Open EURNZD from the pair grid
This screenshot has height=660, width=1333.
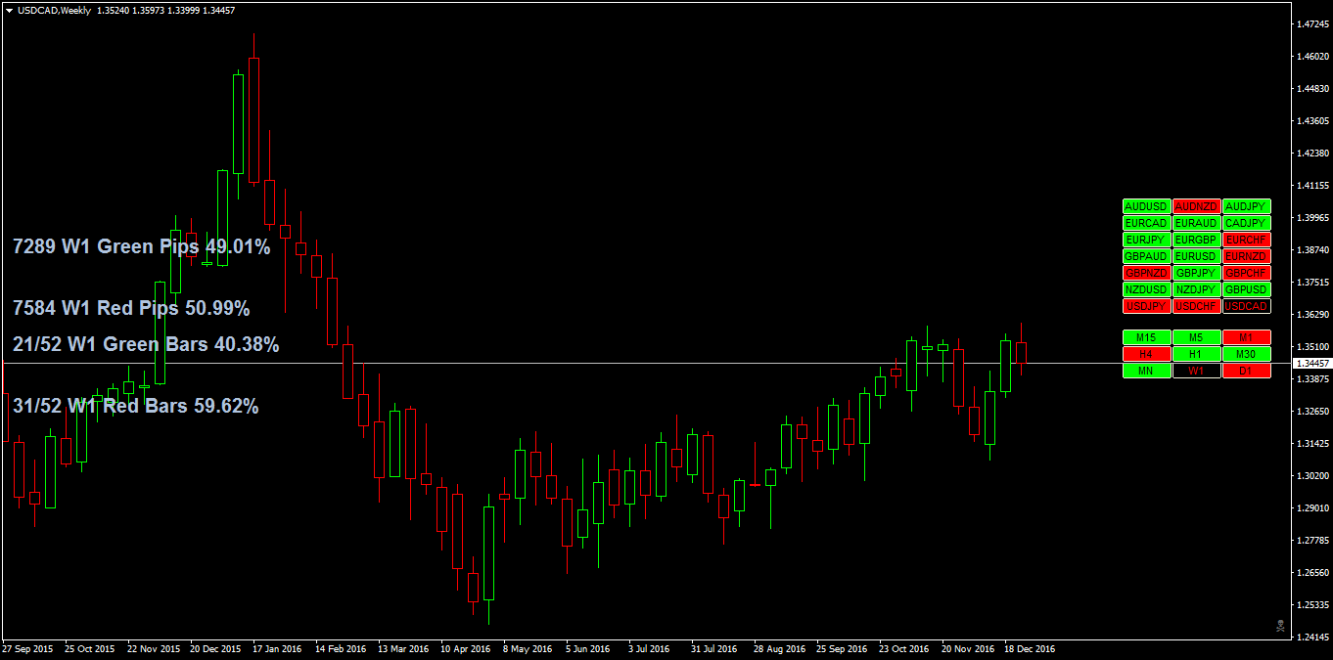(x=1246, y=256)
